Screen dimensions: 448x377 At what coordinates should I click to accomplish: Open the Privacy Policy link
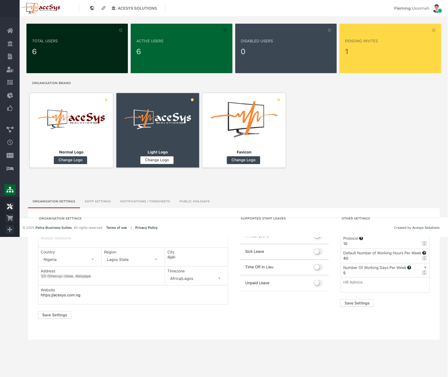(x=146, y=228)
